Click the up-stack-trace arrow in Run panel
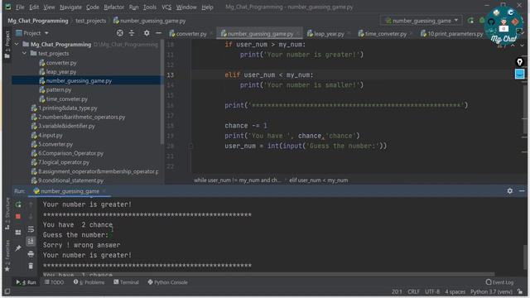Image resolution: width=530 pixels, height=298 pixels. click(31, 204)
